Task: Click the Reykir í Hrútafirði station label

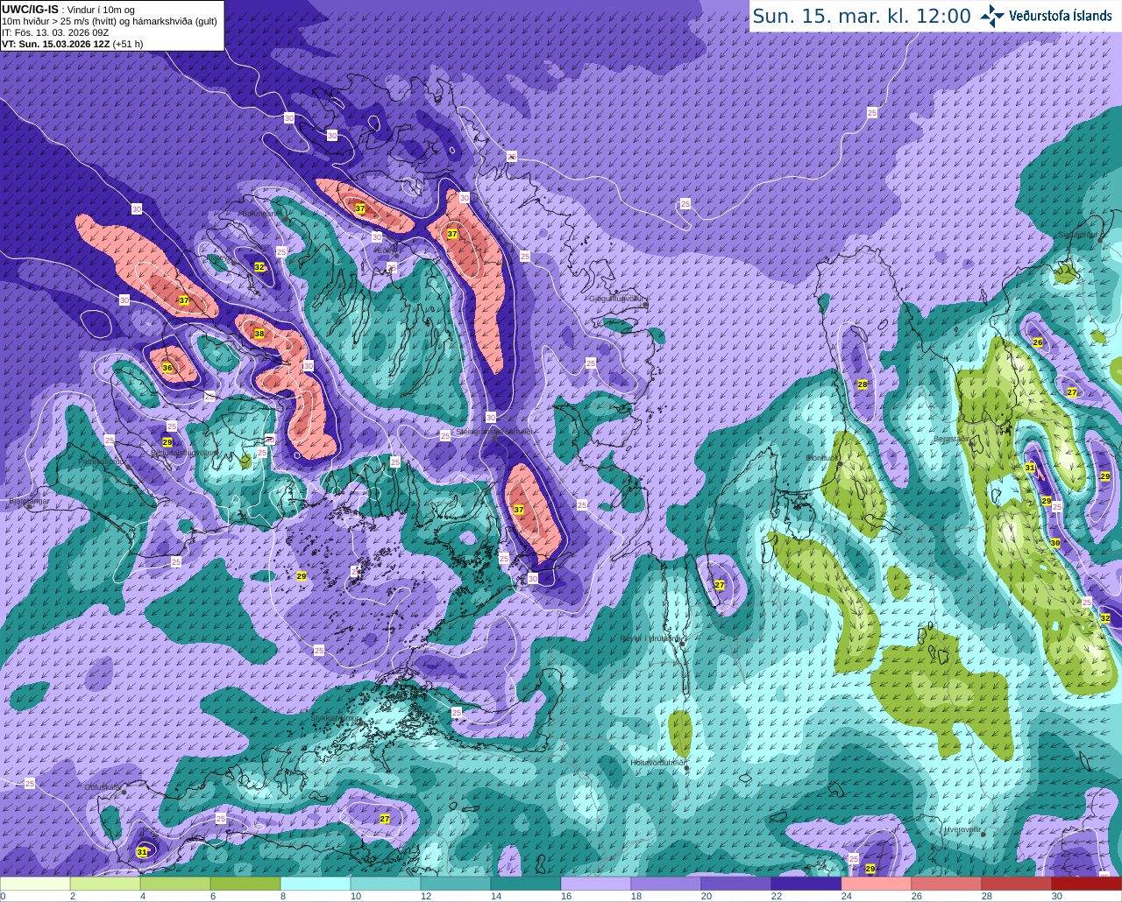Action: click(650, 638)
